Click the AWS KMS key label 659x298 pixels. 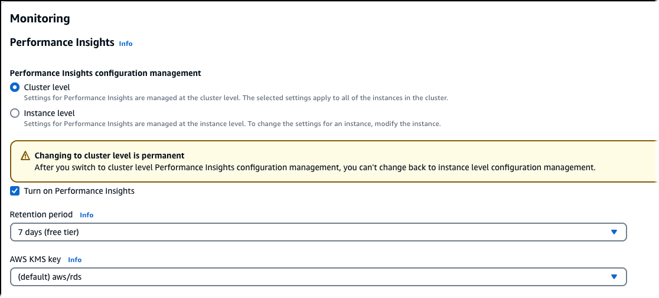(x=35, y=260)
